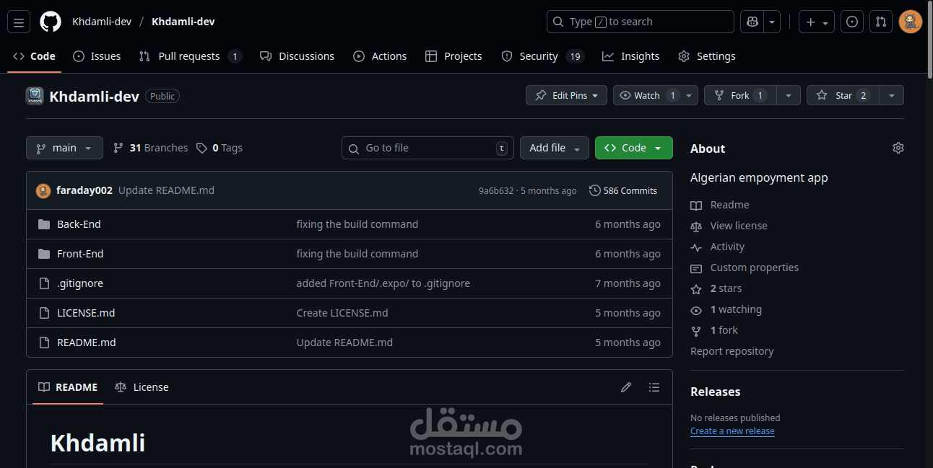Click the book icon next to Readme
933x468 pixels.
(696, 206)
